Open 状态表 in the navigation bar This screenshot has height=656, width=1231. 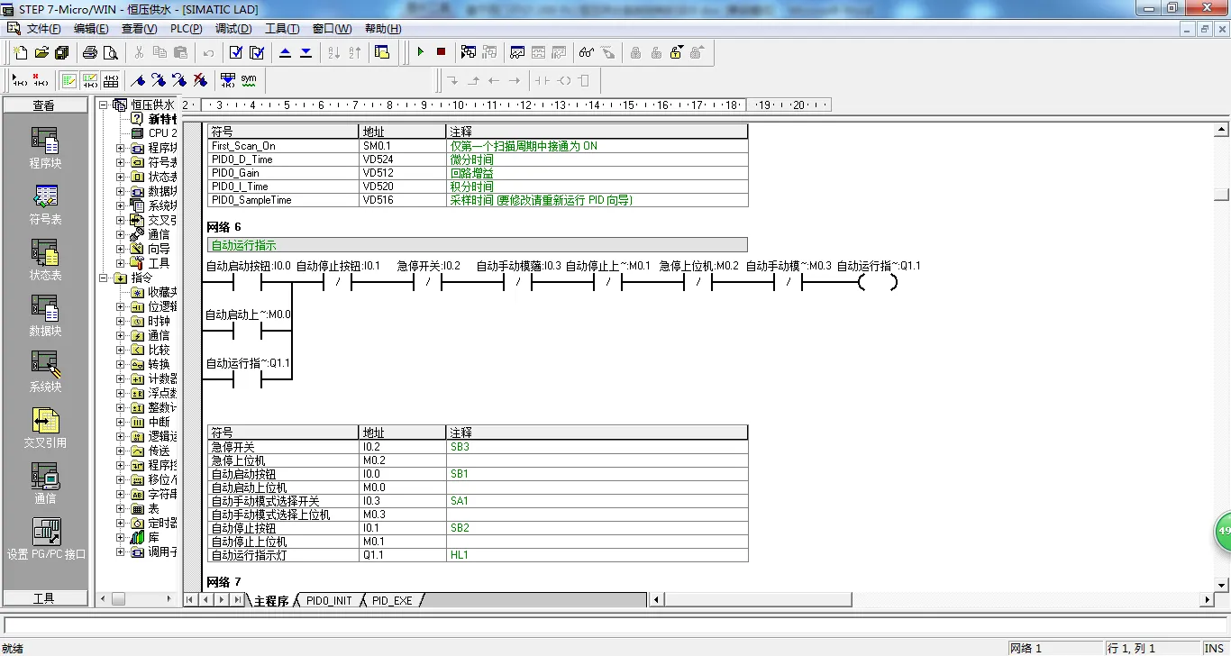tap(45, 260)
